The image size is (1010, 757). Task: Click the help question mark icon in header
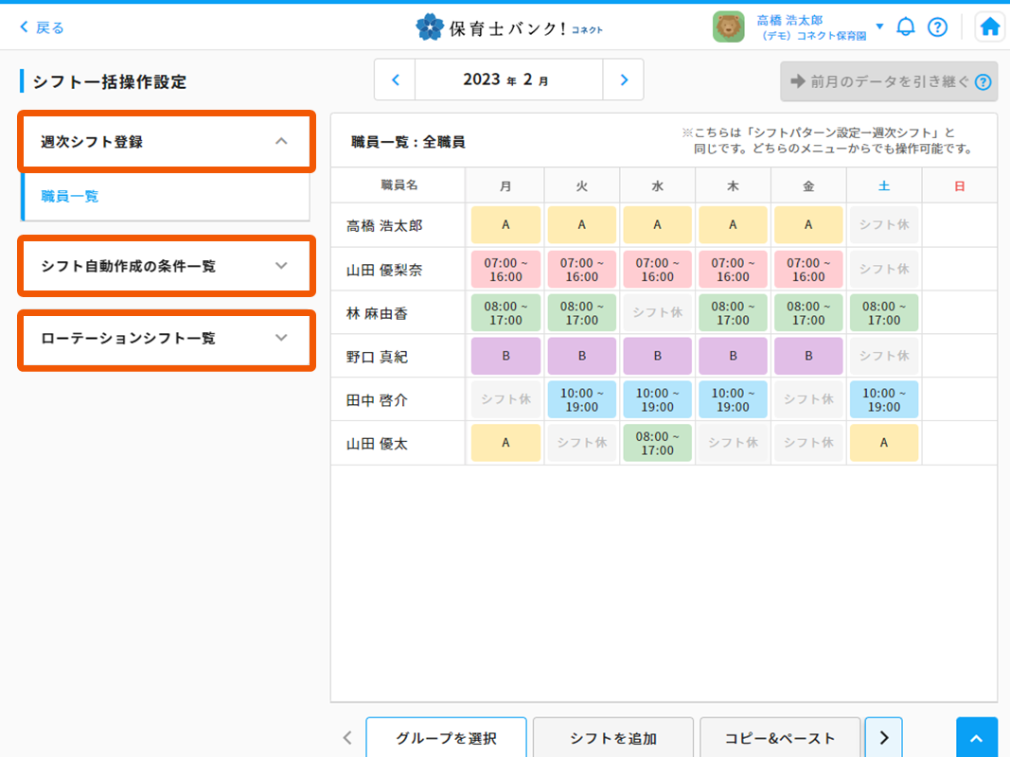pyautogui.click(x=937, y=26)
